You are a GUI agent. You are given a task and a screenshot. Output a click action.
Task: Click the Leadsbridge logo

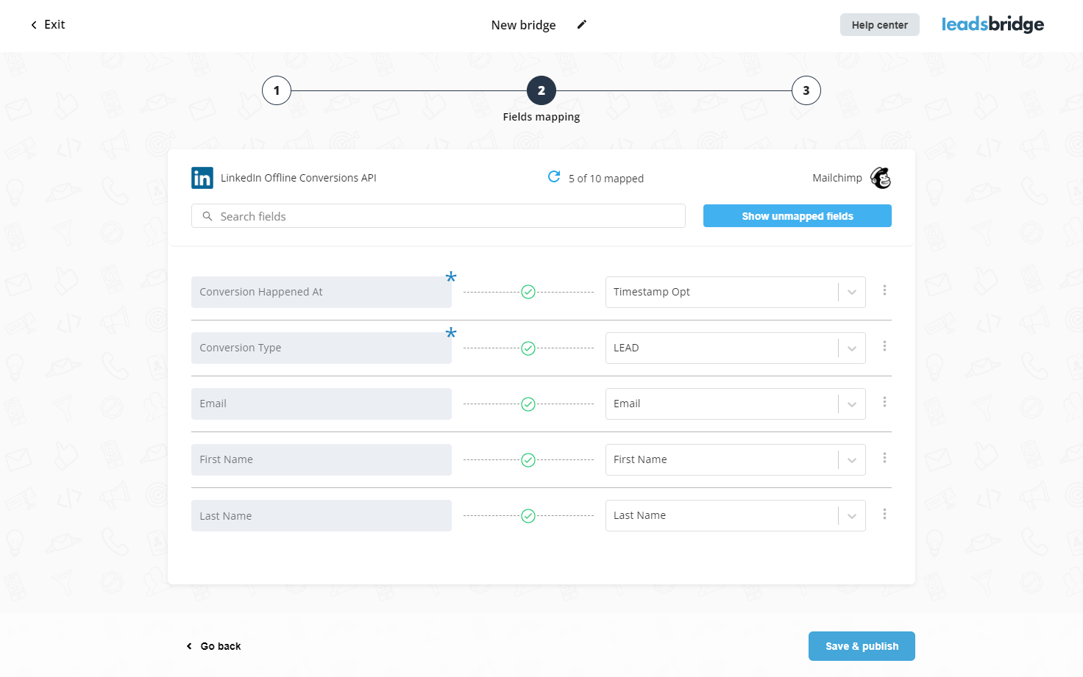993,24
